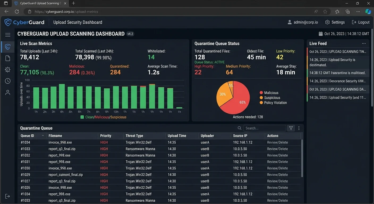The height and width of the screenshot is (204, 374).
Task: Open browser three-dot settings menu
Action: 358,11
